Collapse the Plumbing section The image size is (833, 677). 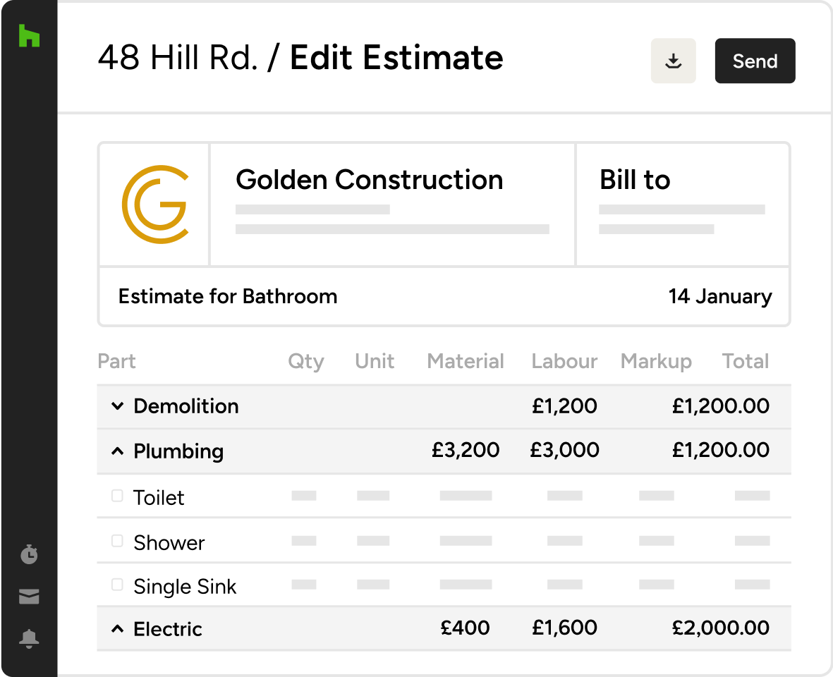(117, 450)
